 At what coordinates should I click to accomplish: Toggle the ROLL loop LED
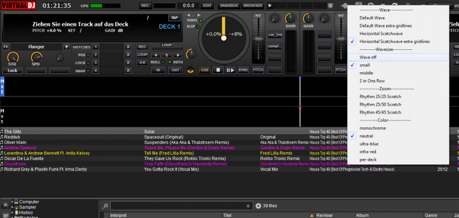[163, 62]
